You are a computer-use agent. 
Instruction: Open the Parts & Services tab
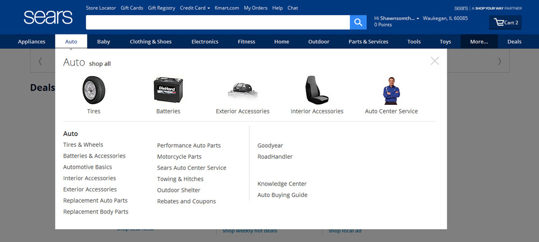369,41
